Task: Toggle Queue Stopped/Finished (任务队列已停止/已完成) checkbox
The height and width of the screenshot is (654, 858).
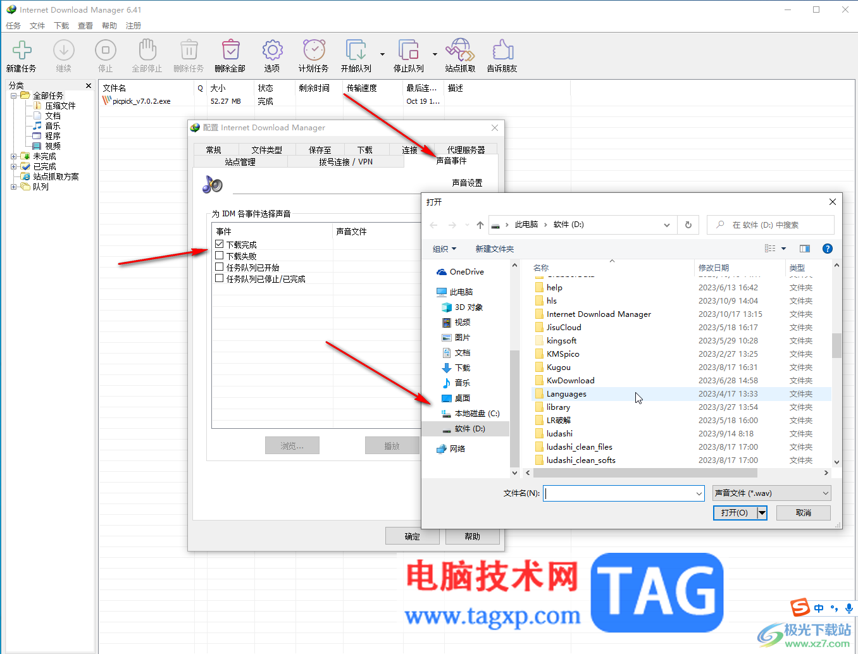Action: [x=219, y=278]
